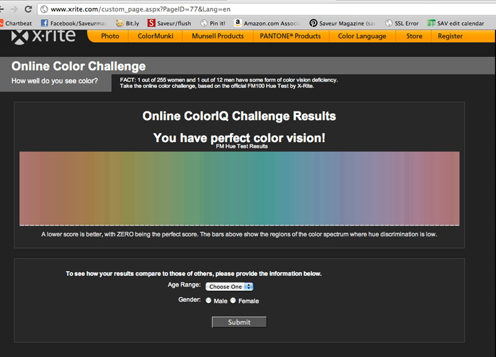Open the SAV edit calendar bookmark
The width and height of the screenshot is (496, 357).
456,24
